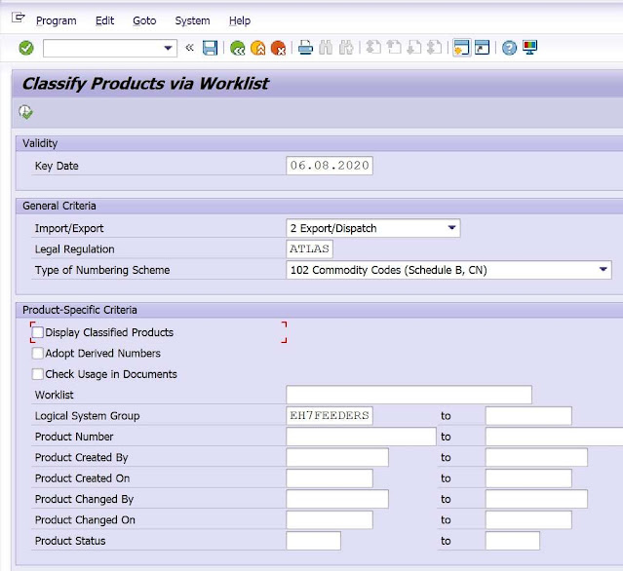This screenshot has width=623, height=571.
Task: Click the Find Next binoculars icon
Action: click(346, 48)
